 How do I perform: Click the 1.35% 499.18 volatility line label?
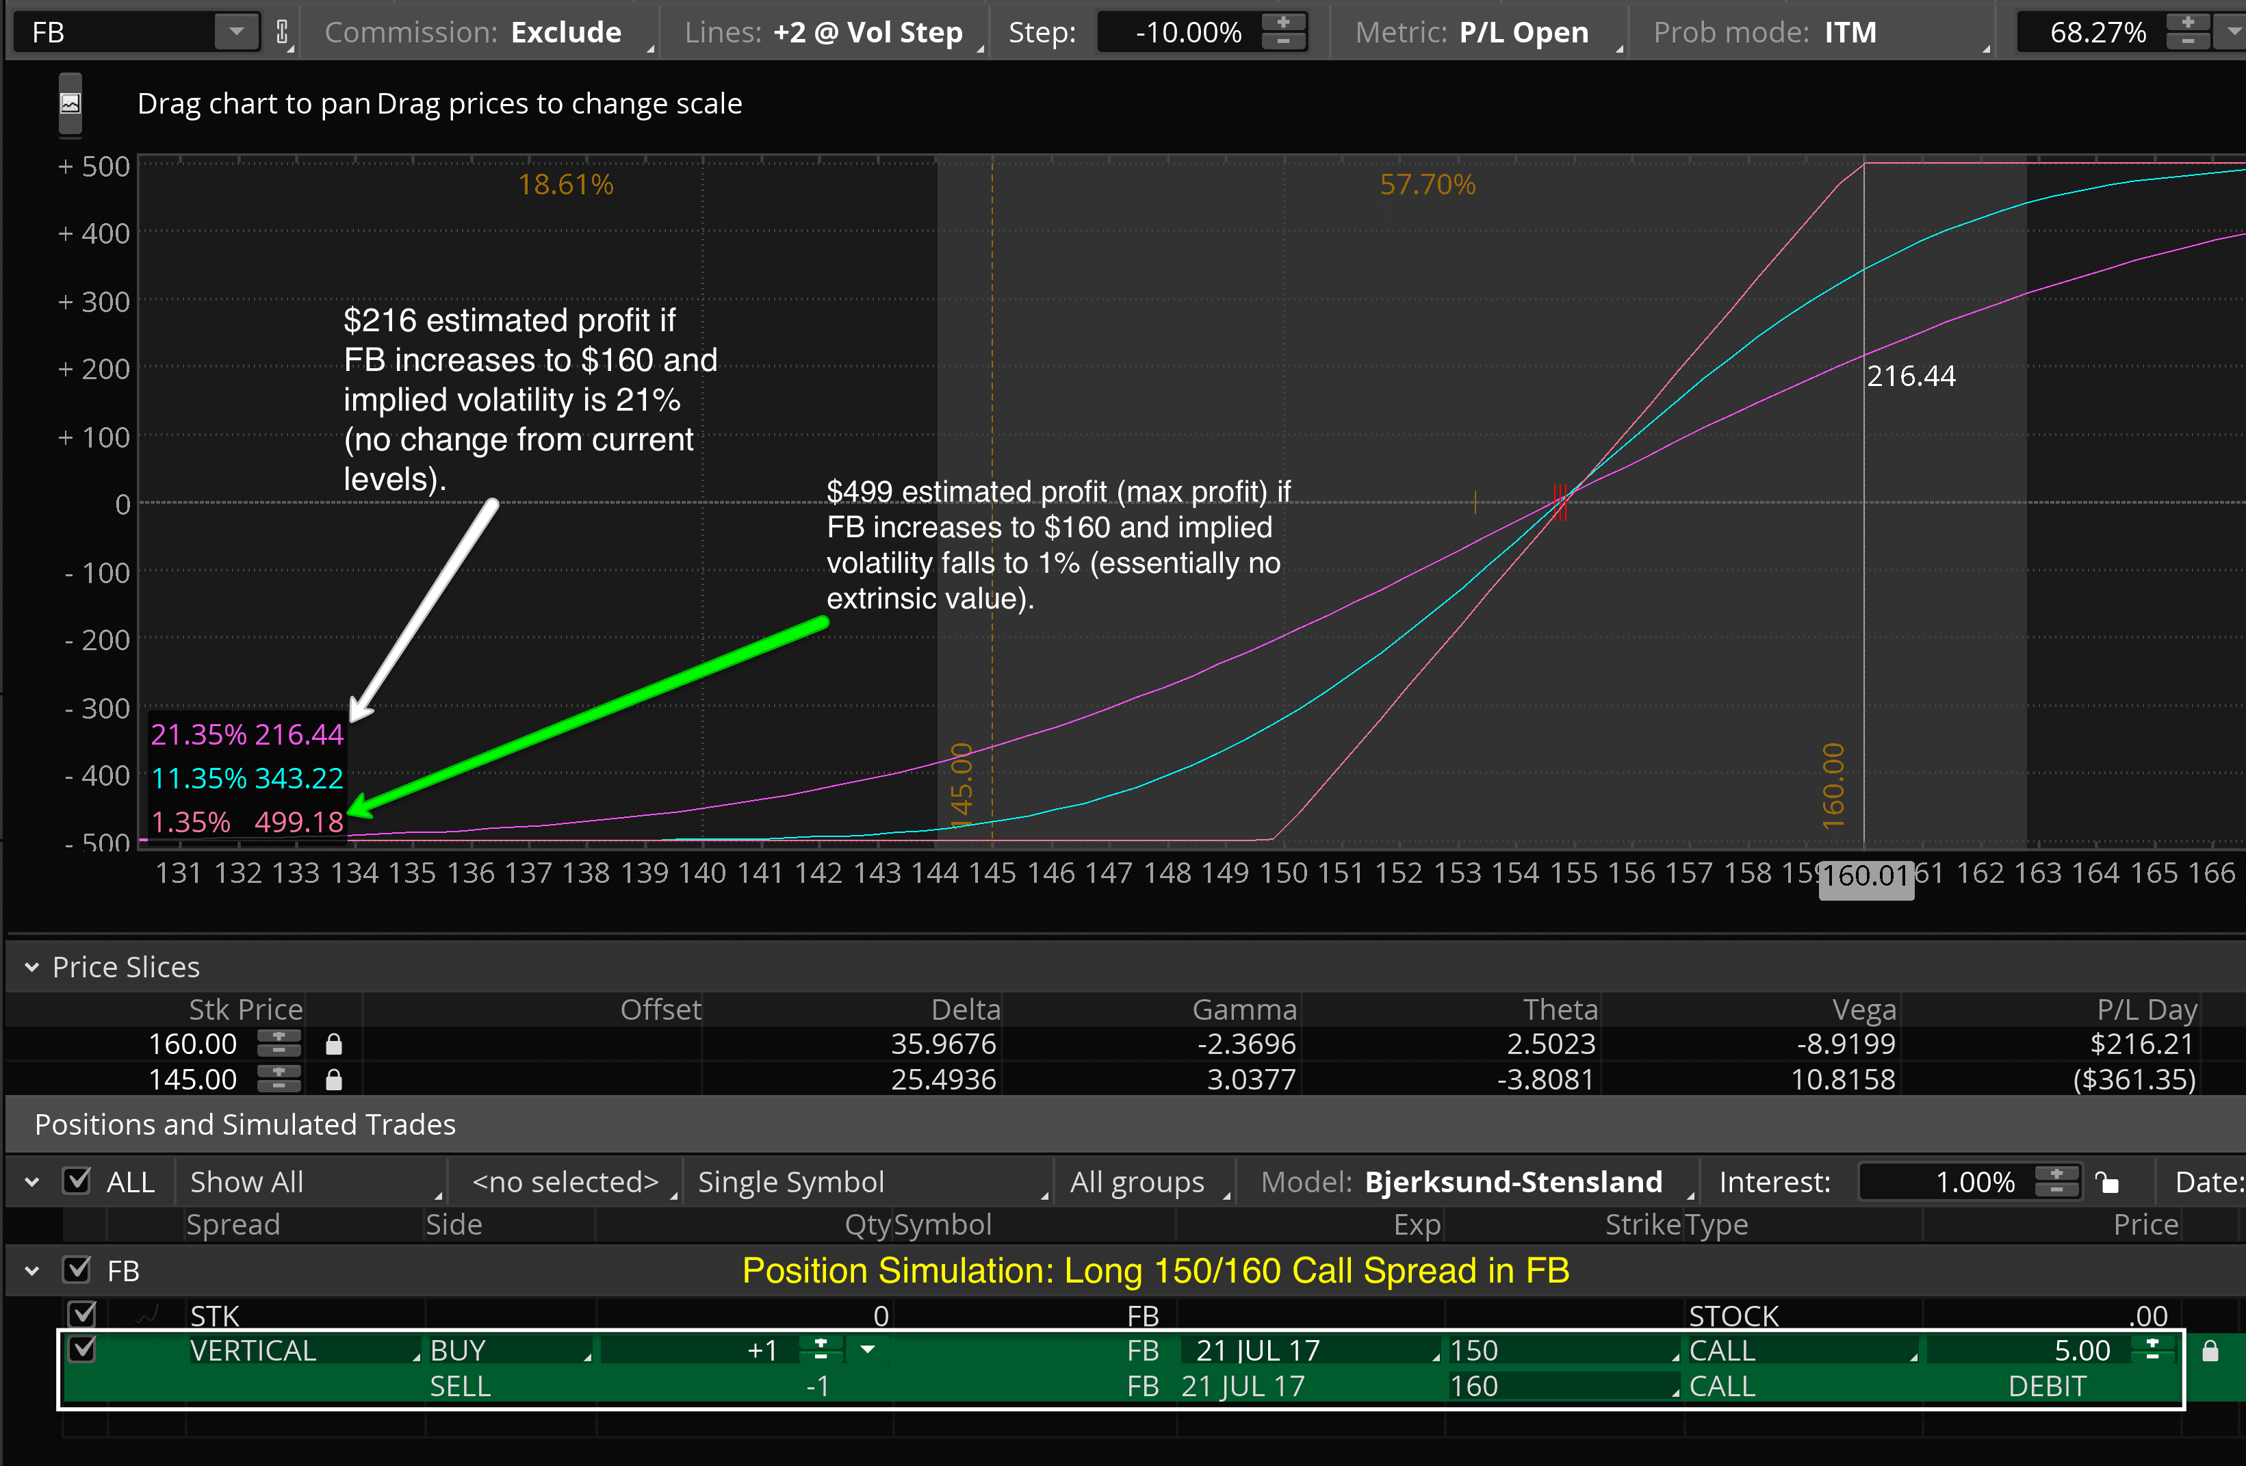tap(247, 822)
